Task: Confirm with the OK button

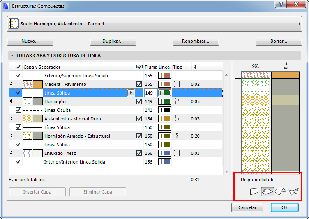Action: [x=285, y=207]
